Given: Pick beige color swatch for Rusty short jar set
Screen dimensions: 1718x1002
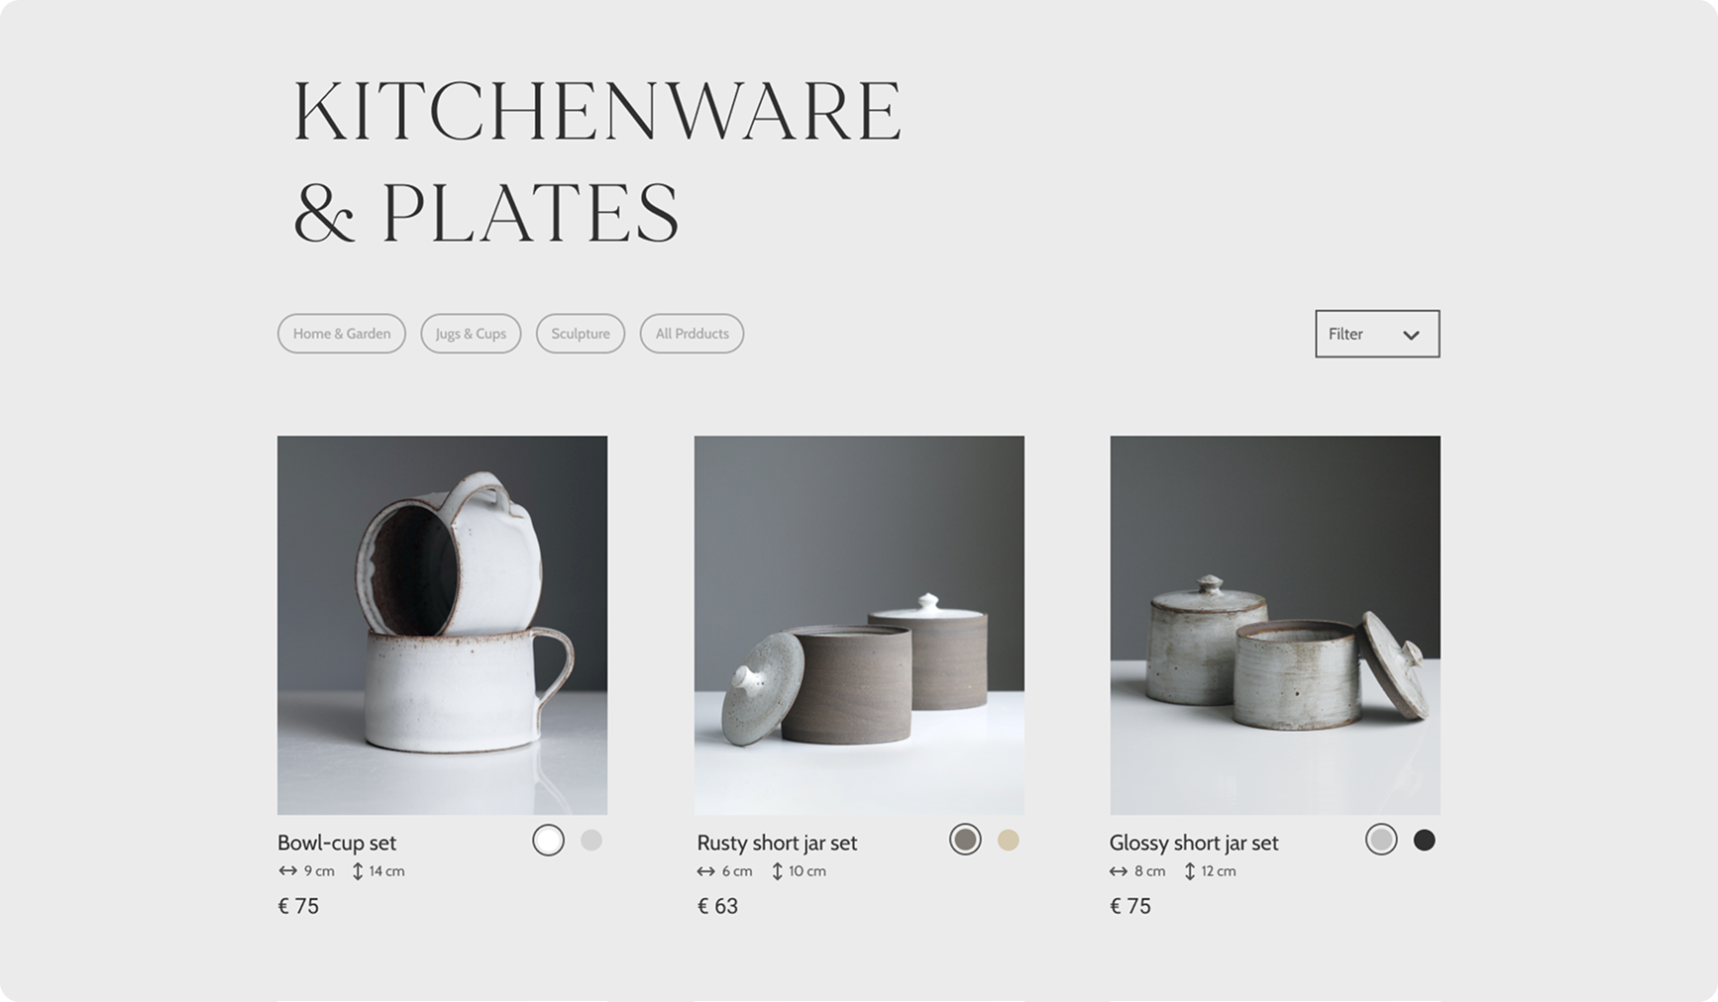Looking at the screenshot, I should tap(1008, 840).
